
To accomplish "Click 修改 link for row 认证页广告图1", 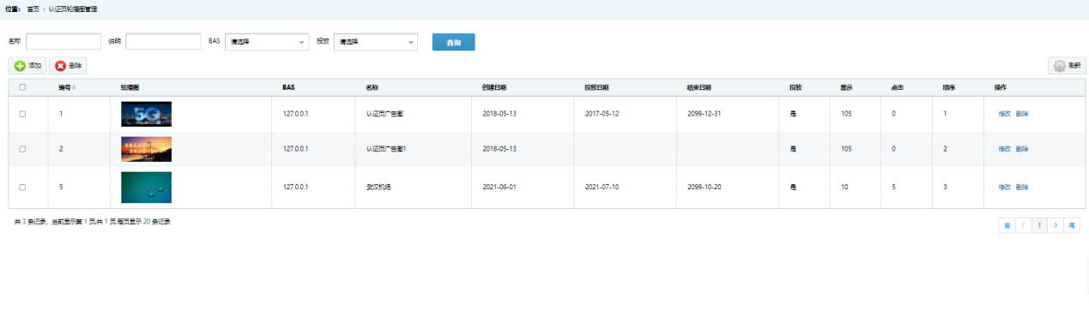I will [1004, 149].
